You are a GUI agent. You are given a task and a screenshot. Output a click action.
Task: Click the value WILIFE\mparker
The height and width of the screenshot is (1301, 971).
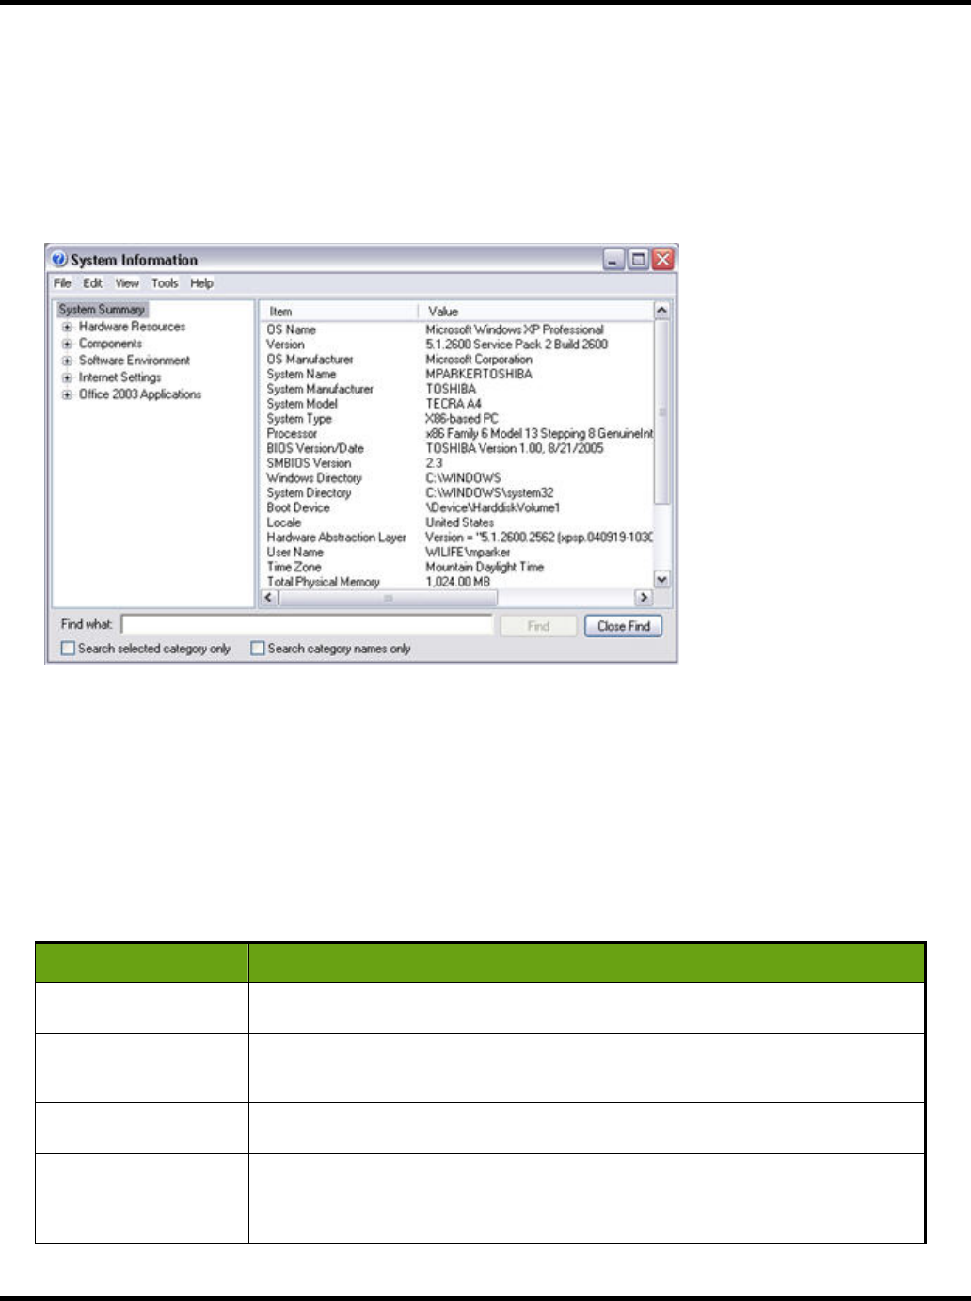[468, 553]
